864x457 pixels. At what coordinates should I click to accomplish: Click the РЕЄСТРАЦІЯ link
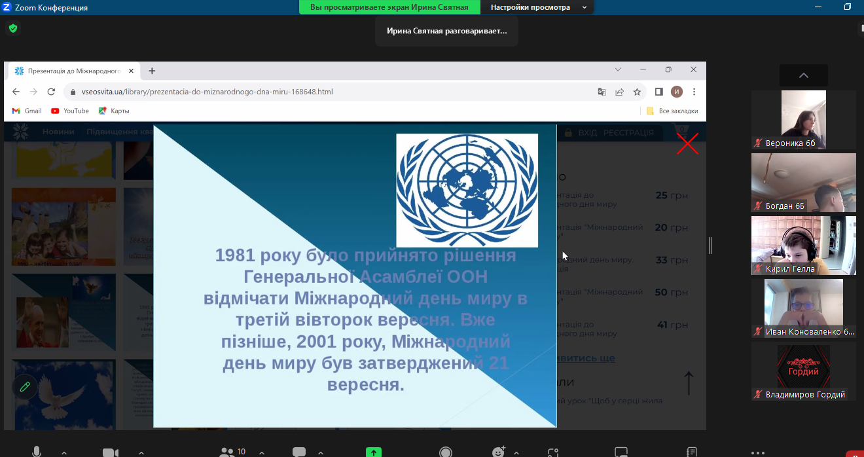pyautogui.click(x=628, y=132)
